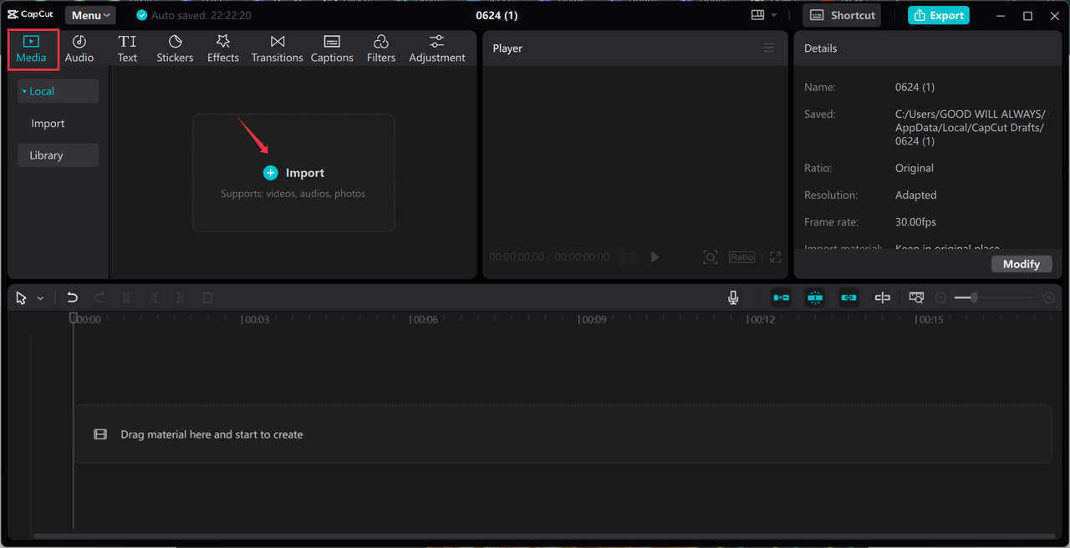Click the timeline horizontal scrollbar
This screenshot has height=548, width=1070.
click(544, 536)
